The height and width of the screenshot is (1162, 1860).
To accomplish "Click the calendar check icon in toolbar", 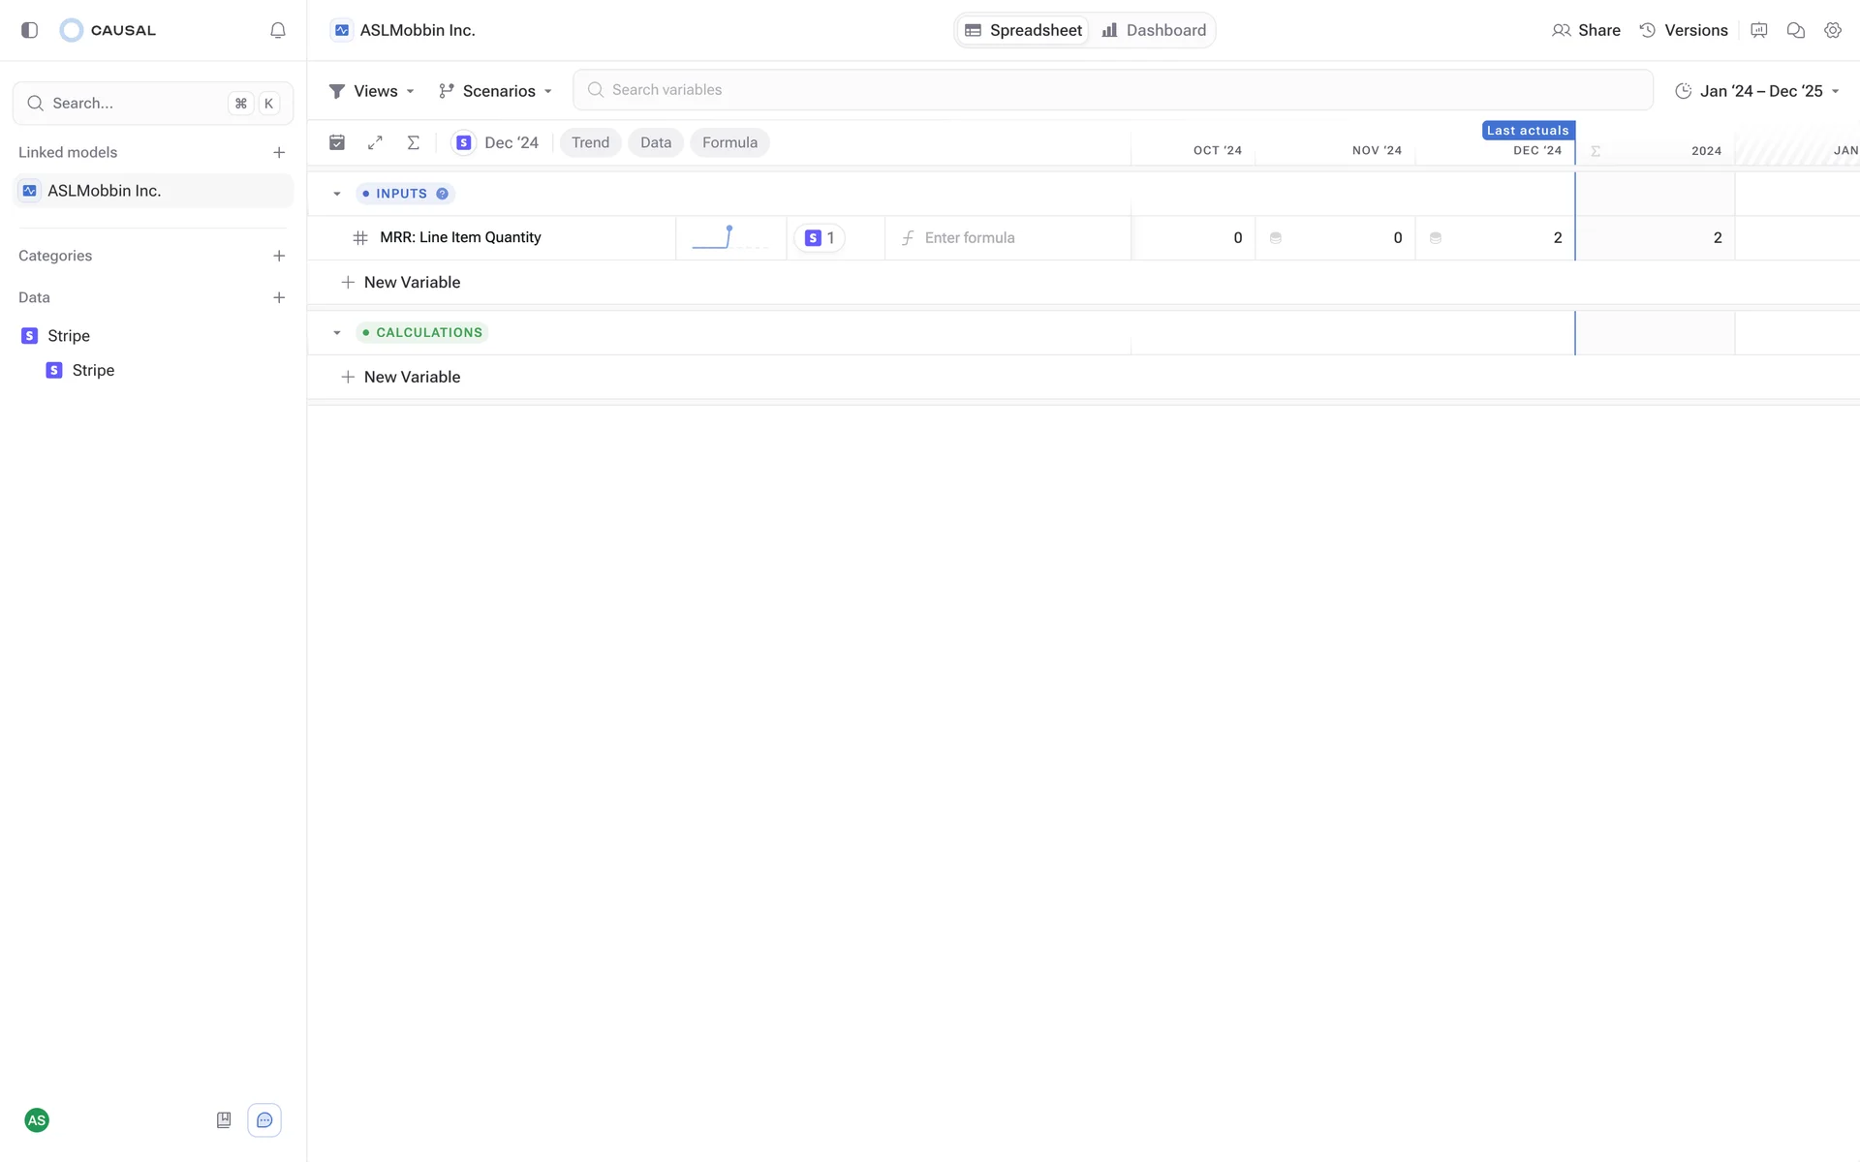I will [337, 142].
